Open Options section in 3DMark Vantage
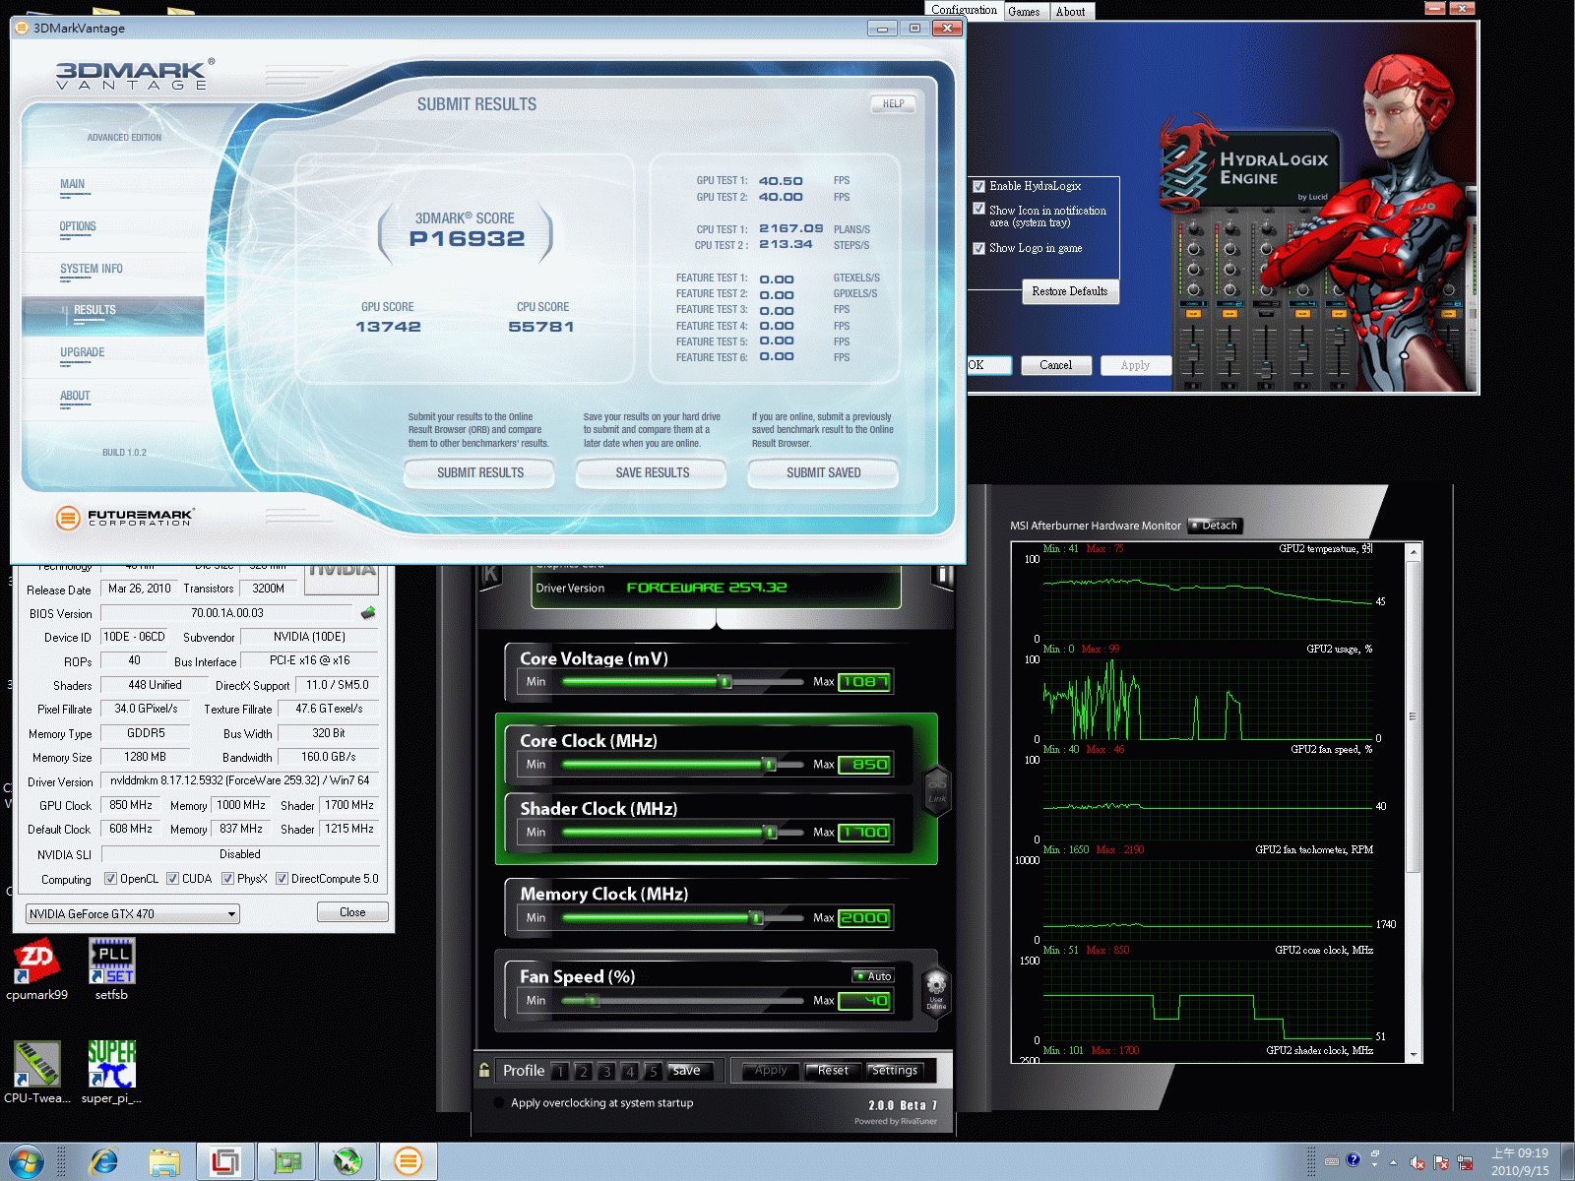This screenshot has width=1575, height=1181. click(x=78, y=226)
